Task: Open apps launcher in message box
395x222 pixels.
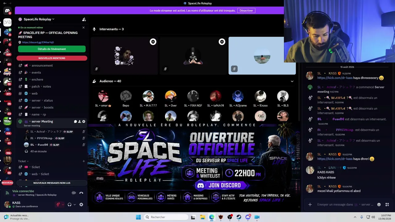Action: (x=387, y=204)
